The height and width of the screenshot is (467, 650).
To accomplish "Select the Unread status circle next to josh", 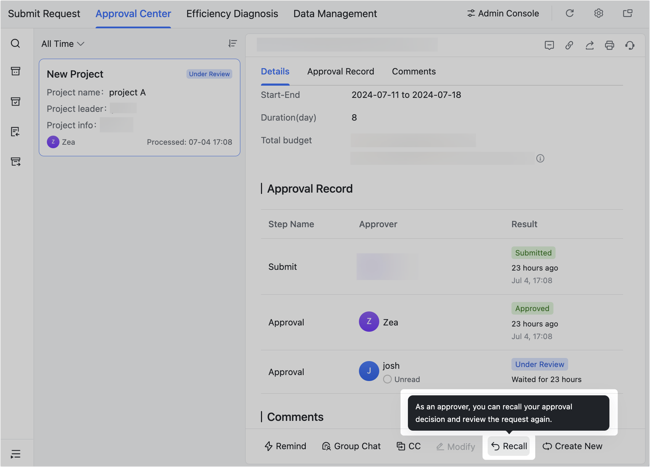I will pyautogui.click(x=387, y=379).
